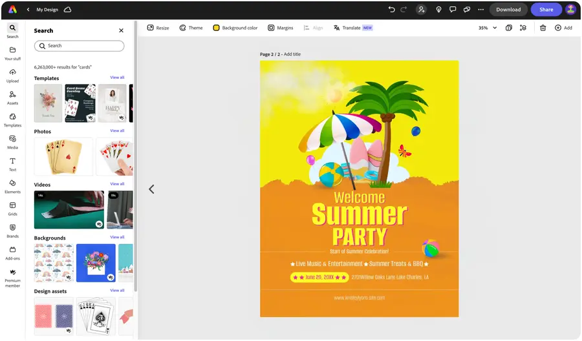Open the 35% zoom level dropdown
This screenshot has width=582, height=341.
tap(488, 28)
